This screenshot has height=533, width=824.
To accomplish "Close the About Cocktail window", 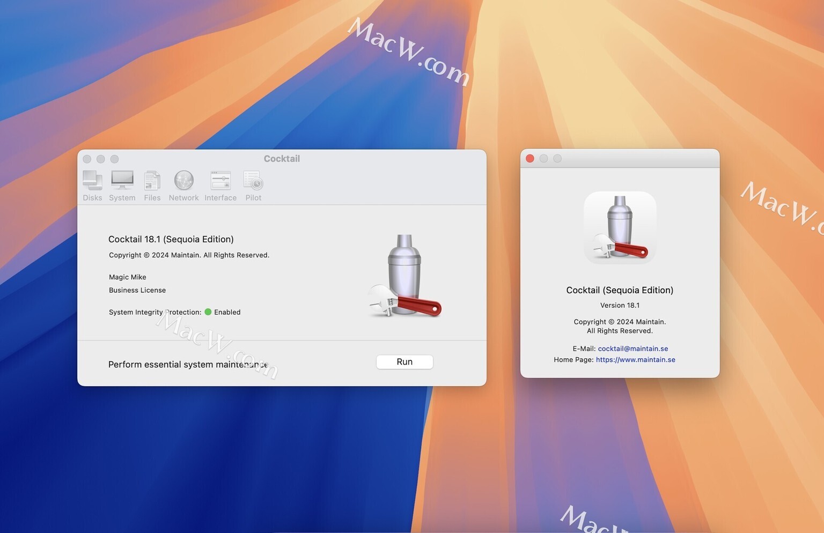I will [x=530, y=159].
